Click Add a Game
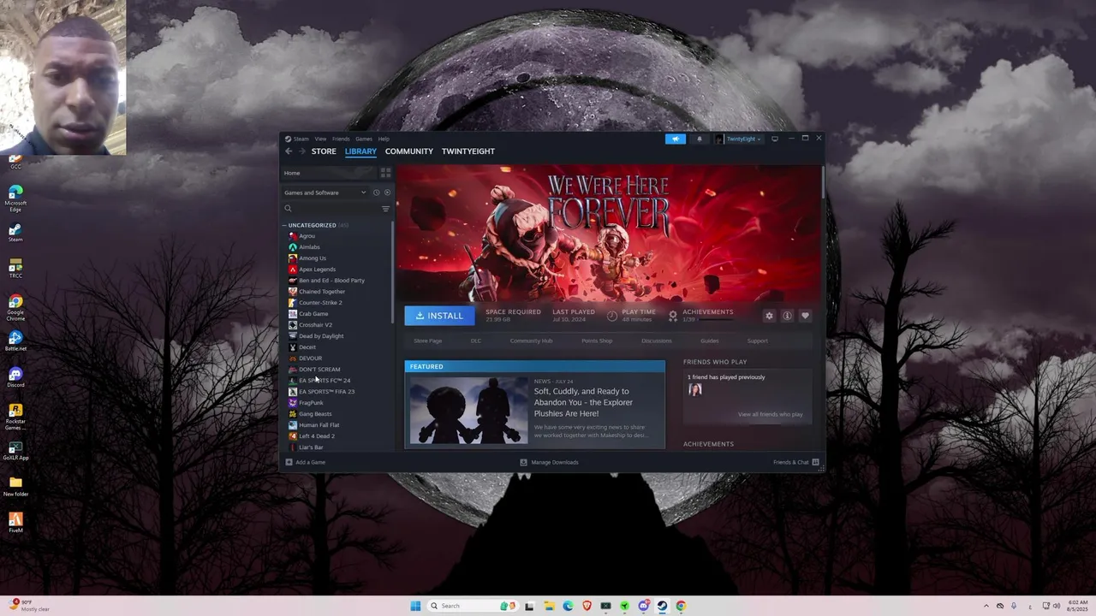This screenshot has height=616, width=1096. [x=306, y=462]
